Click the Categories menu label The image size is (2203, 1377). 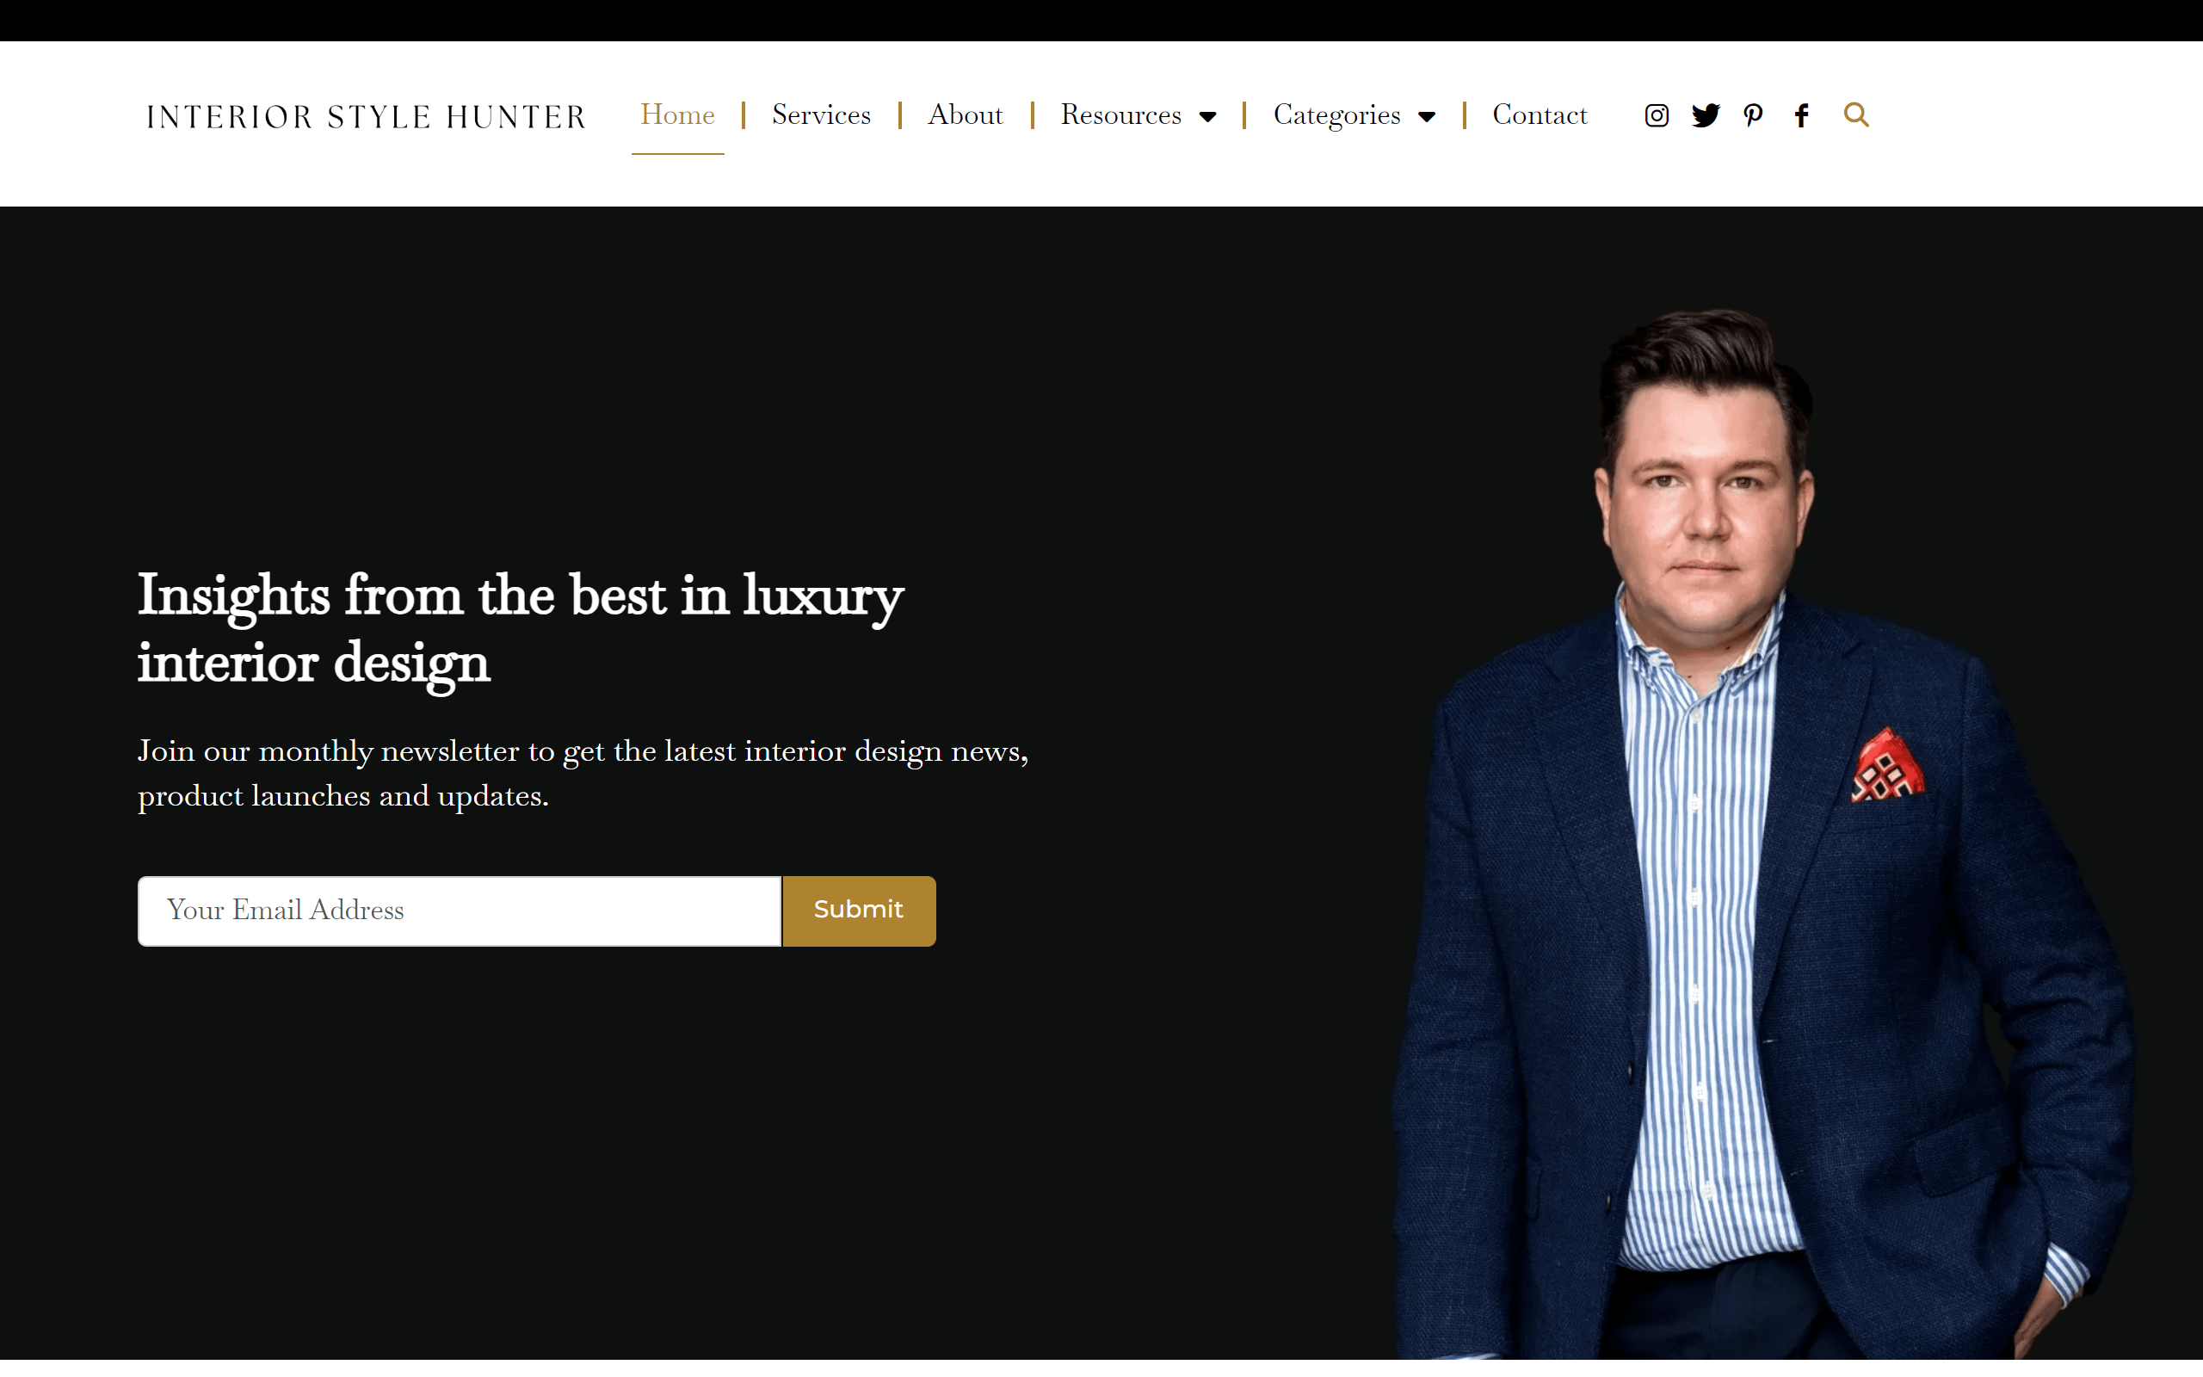[x=1336, y=114]
